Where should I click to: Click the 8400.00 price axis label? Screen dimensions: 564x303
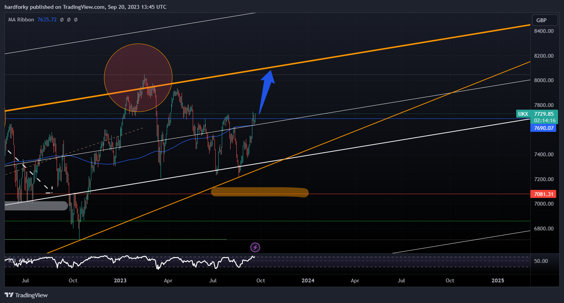pos(544,31)
